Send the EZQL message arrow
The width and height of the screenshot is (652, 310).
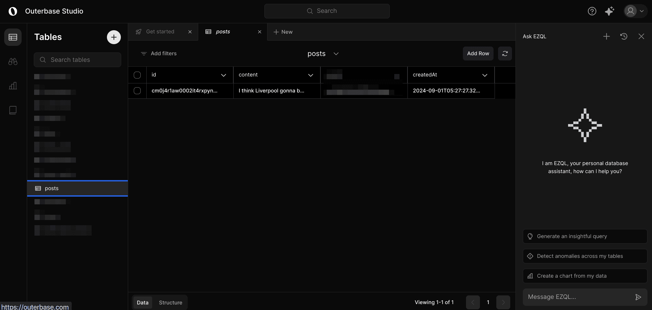pyautogui.click(x=638, y=297)
